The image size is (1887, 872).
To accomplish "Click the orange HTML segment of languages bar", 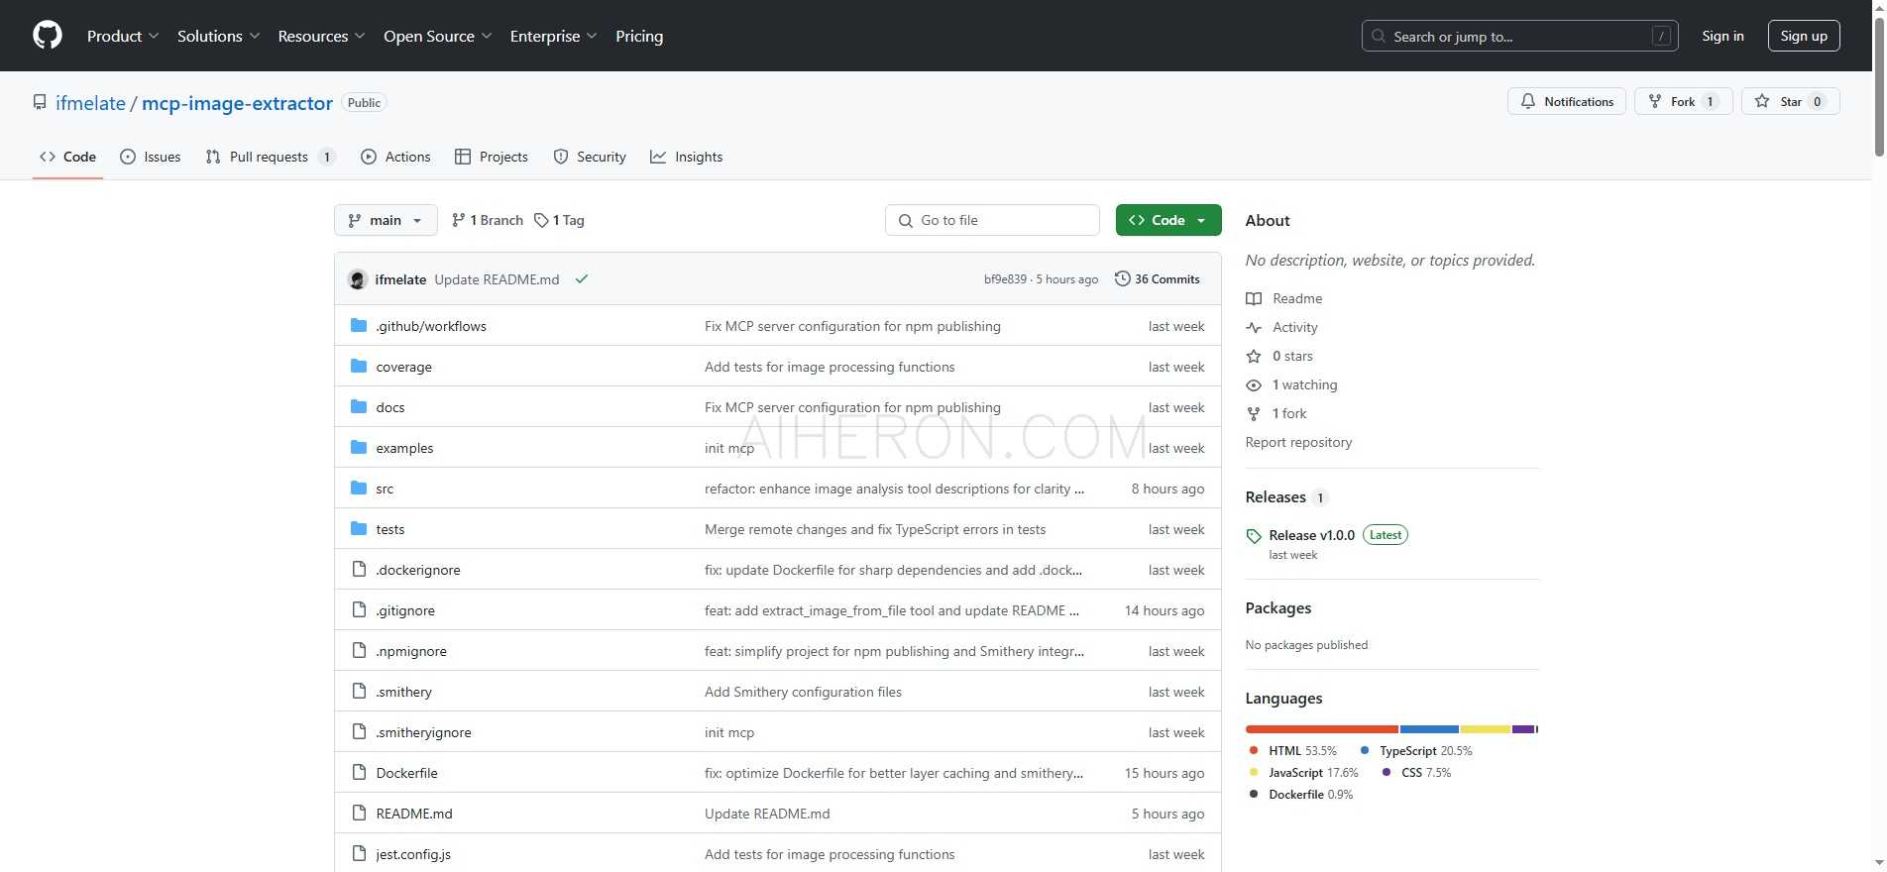I will 1322,729.
